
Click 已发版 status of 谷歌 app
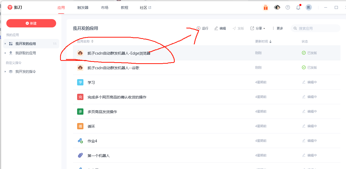[x=310, y=67]
